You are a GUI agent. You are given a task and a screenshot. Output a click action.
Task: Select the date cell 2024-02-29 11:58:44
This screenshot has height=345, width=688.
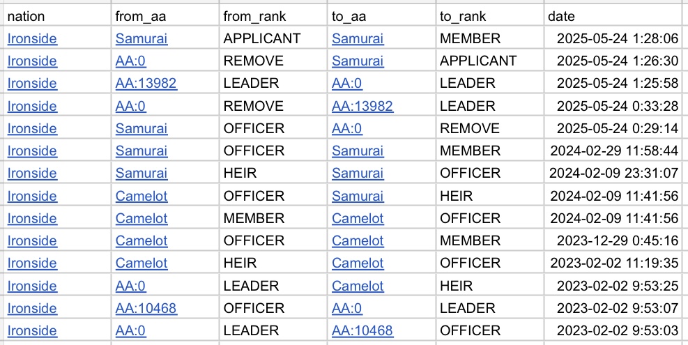click(x=614, y=151)
